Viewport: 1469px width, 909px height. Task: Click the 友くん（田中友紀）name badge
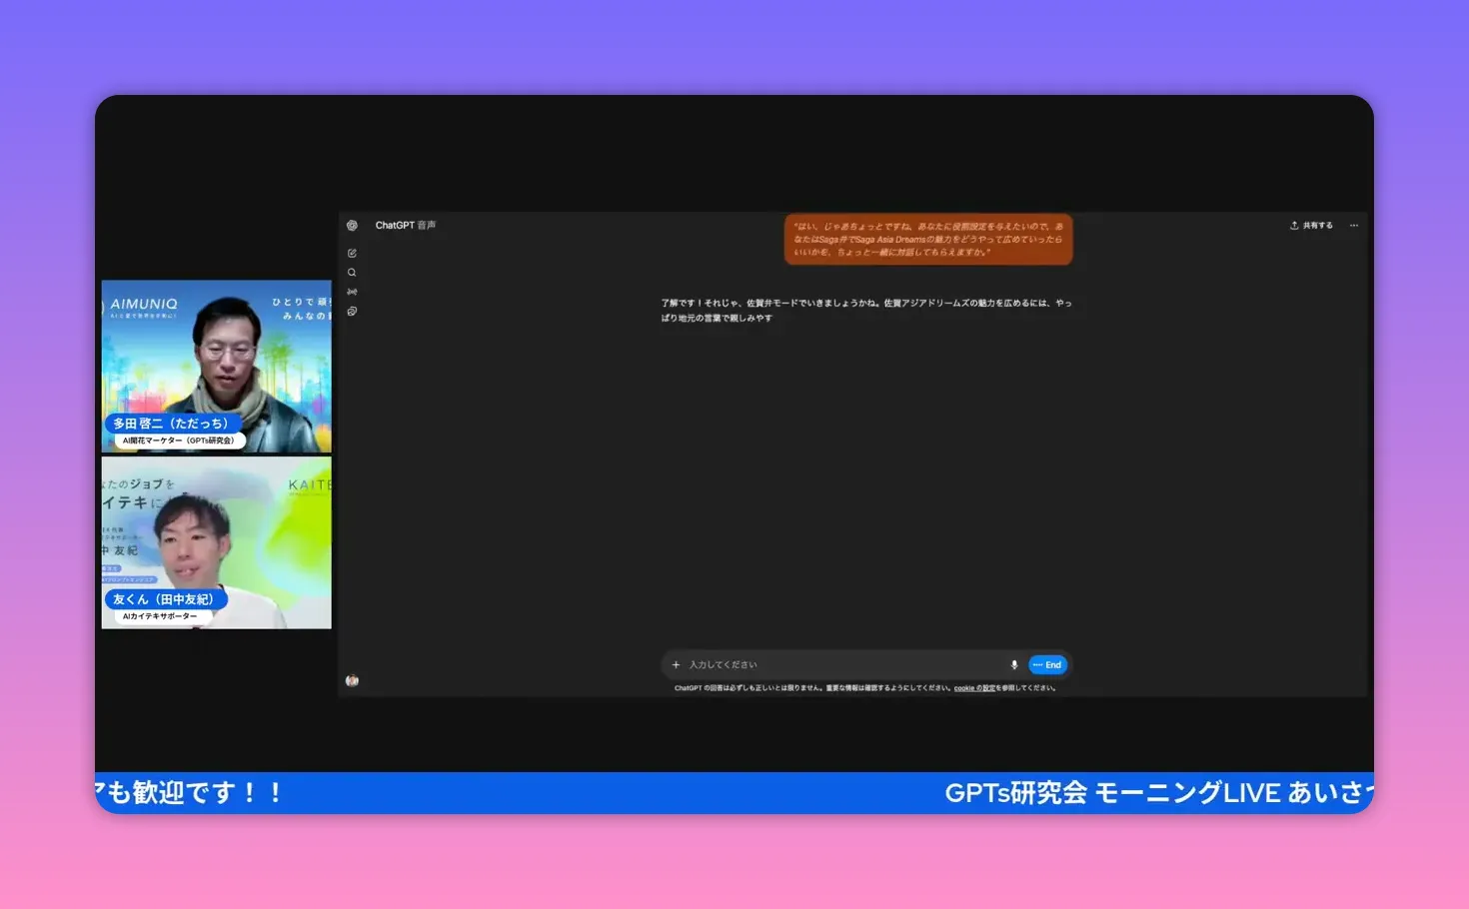point(166,598)
